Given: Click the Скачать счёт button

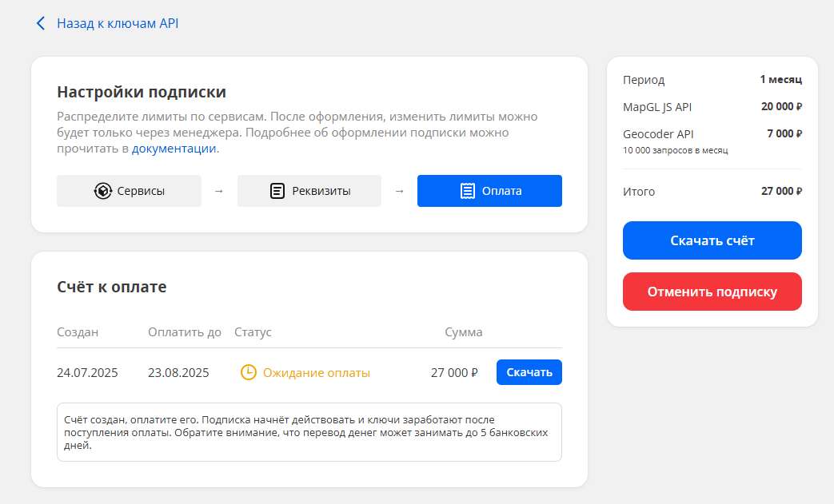Looking at the screenshot, I should click(x=712, y=240).
